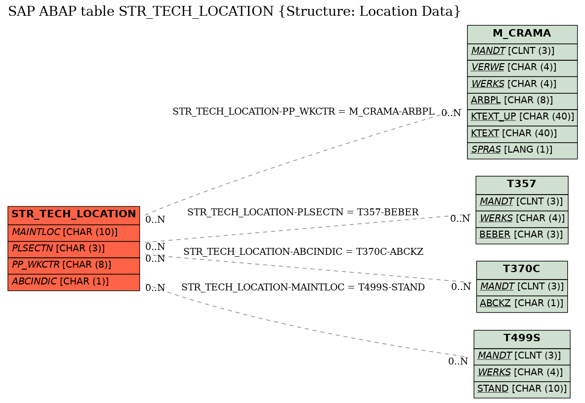585x403 pixels.
Task: Click the STR_TECH_LOCATION table header
Action: pos(74,215)
